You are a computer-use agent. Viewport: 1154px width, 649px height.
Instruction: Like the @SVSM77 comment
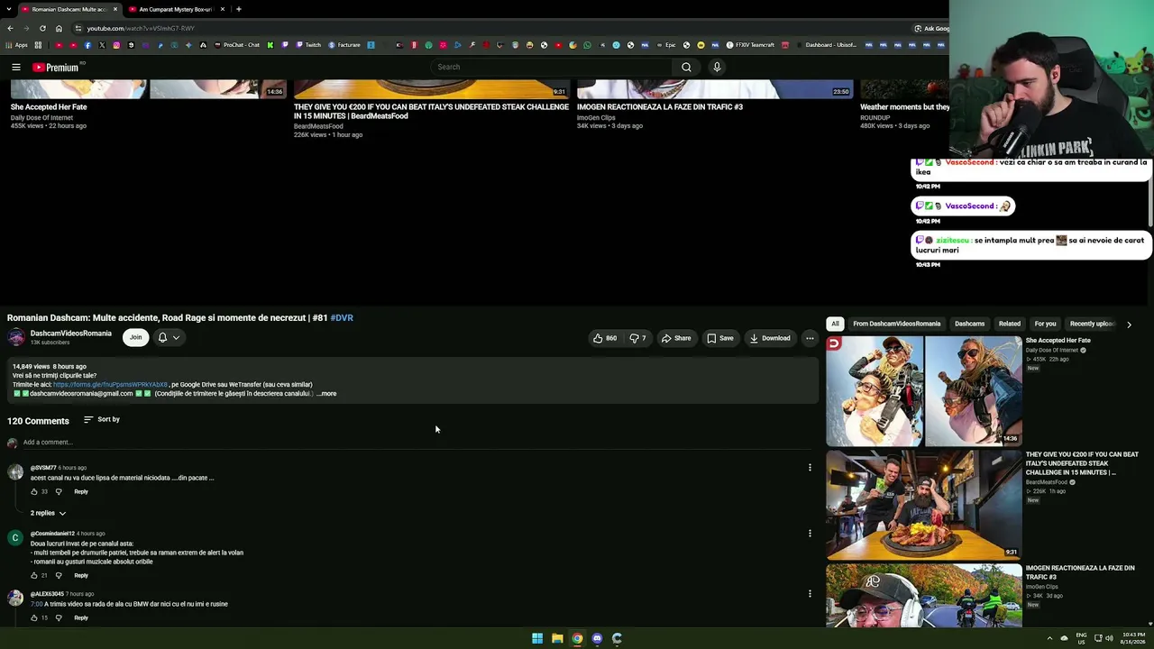point(34,491)
